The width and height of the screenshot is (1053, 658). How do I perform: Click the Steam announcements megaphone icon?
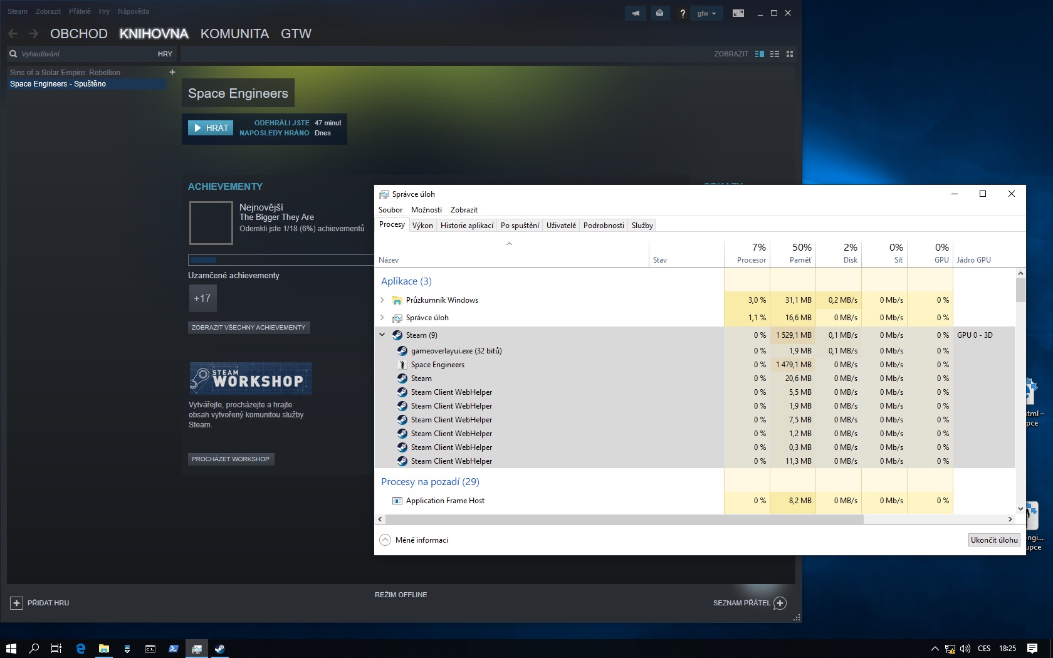(636, 13)
